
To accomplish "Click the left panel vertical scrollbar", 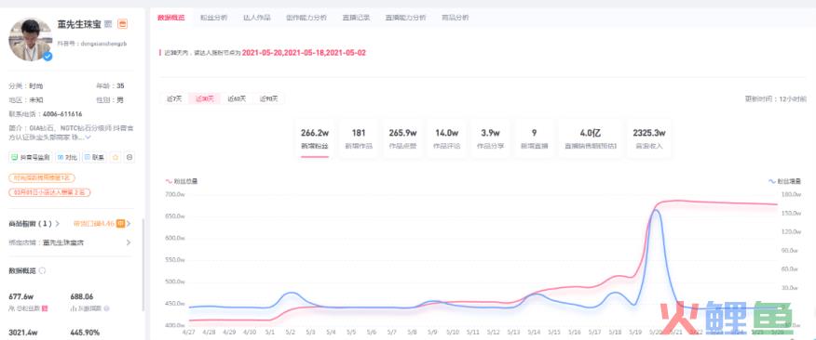I will coord(143,265).
